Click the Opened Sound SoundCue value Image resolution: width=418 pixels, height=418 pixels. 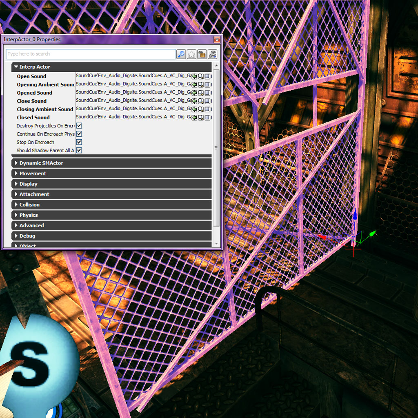tap(133, 93)
